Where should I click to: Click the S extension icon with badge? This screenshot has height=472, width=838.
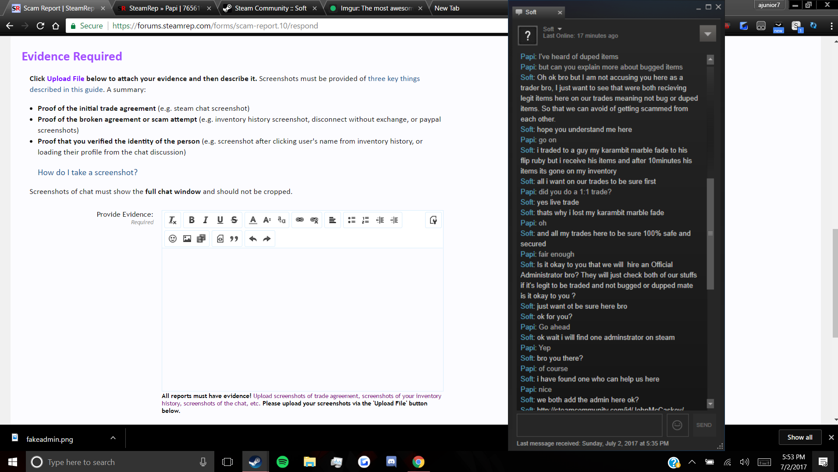[796, 26]
